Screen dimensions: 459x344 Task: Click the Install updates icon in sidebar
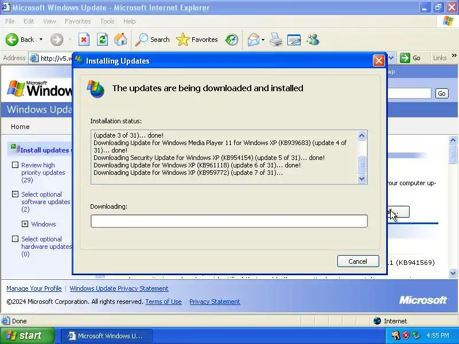15,148
